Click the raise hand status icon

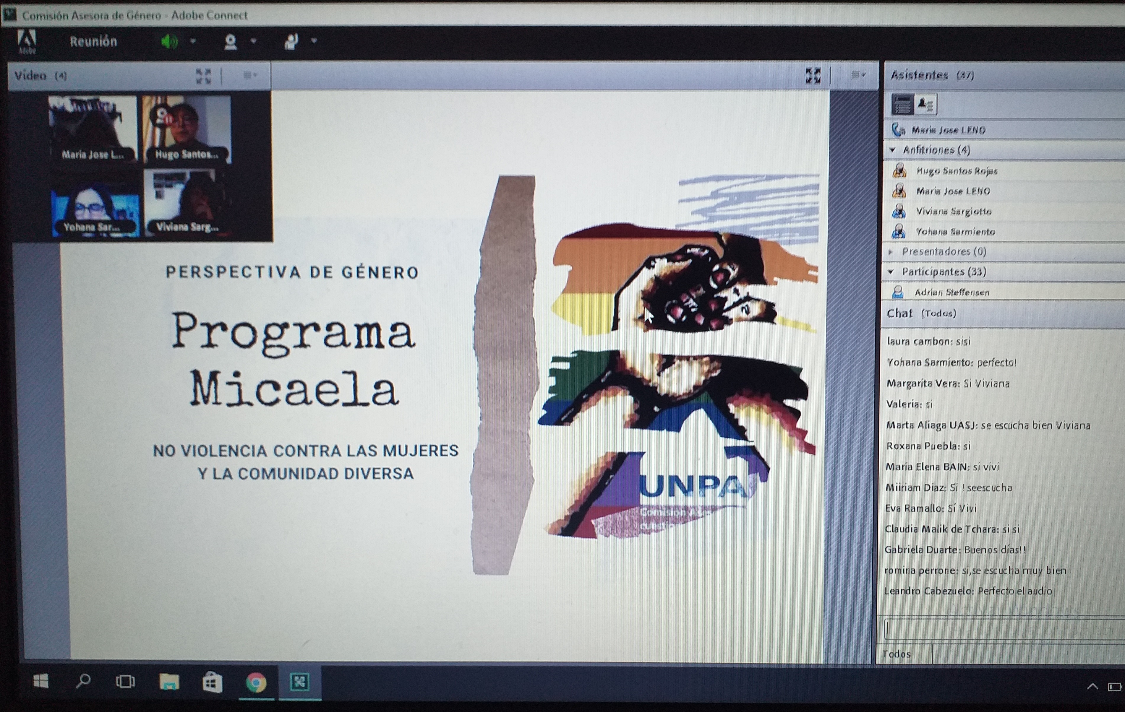click(291, 42)
